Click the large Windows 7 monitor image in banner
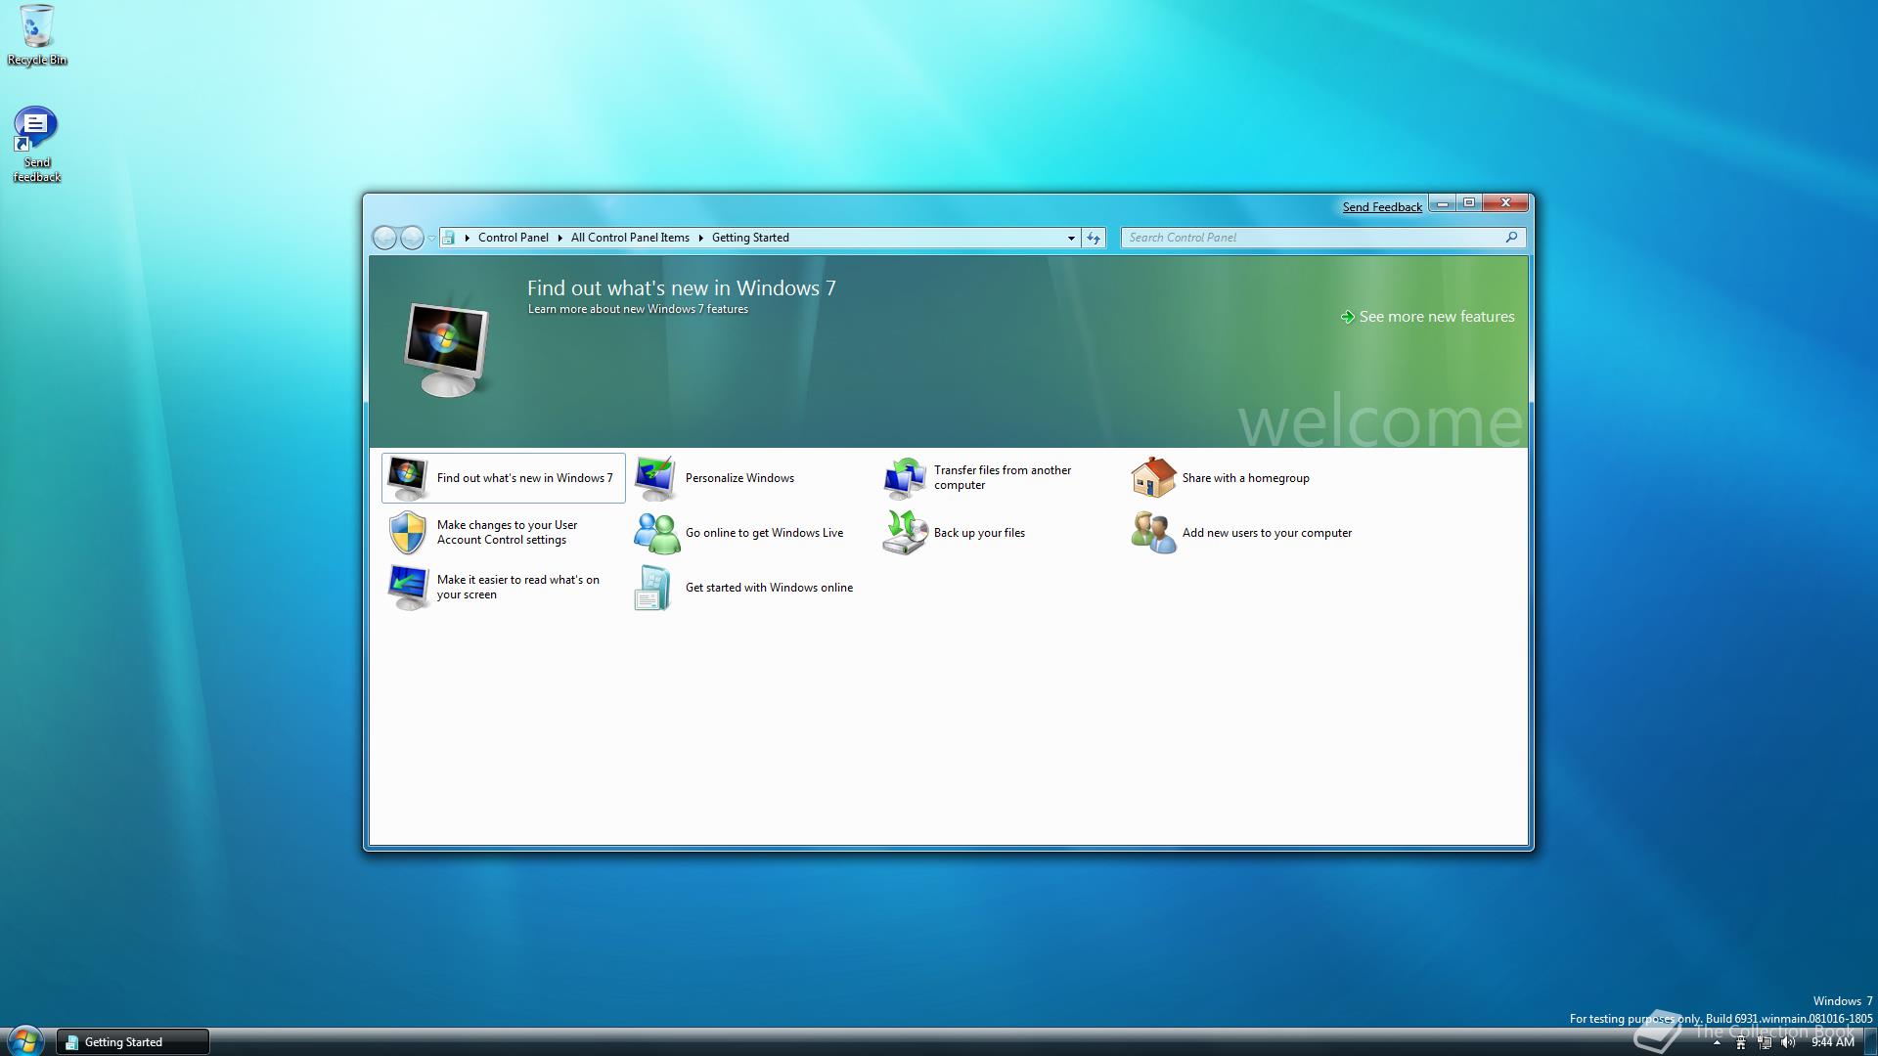This screenshot has width=1878, height=1056. (447, 349)
